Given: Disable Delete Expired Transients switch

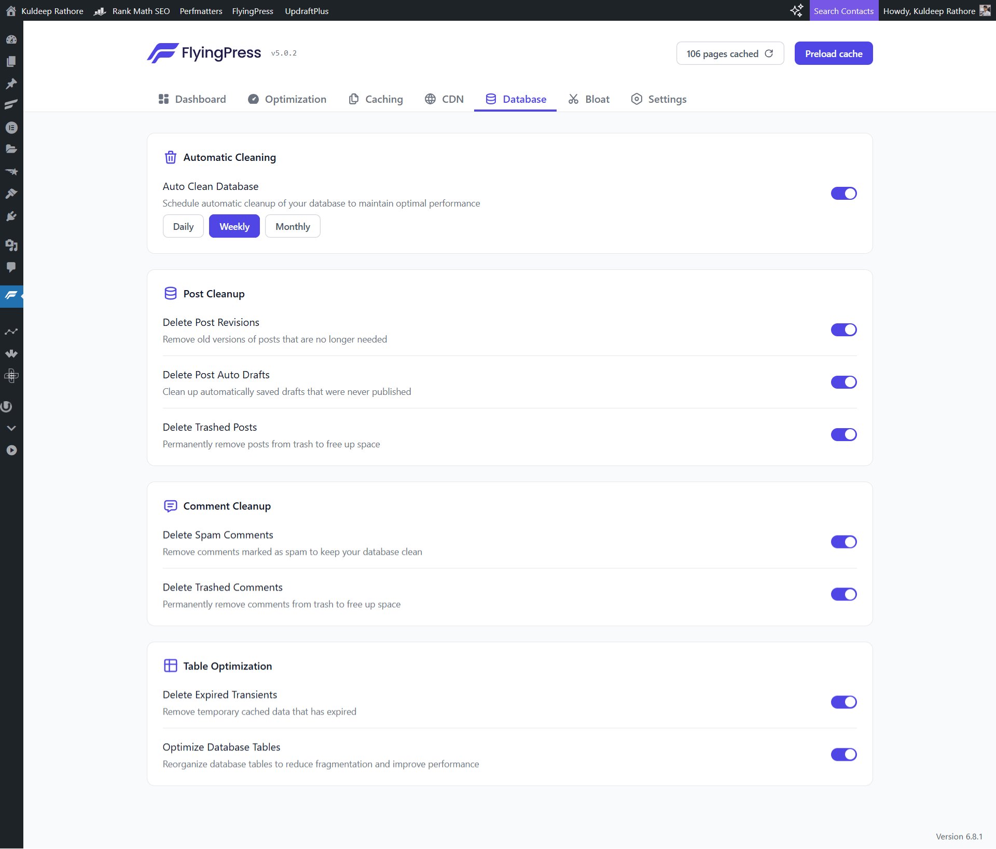Looking at the screenshot, I should pyautogui.click(x=843, y=703).
